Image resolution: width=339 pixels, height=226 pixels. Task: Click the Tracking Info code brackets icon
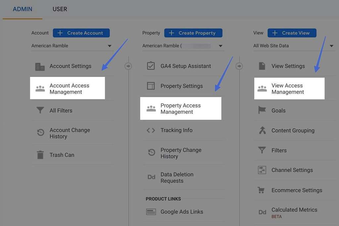(151, 130)
